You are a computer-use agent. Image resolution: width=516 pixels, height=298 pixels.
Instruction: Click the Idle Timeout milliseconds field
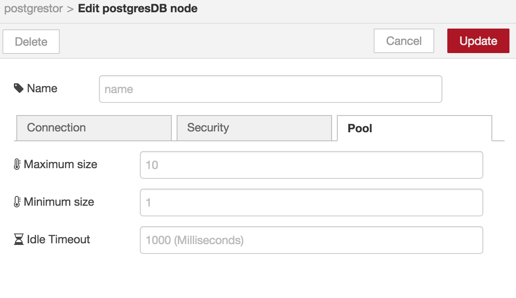(311, 240)
